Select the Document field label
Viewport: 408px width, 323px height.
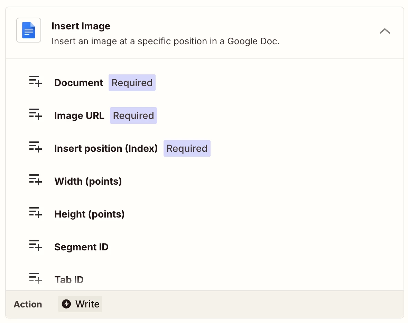point(78,83)
